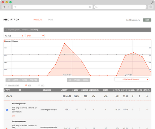The image size is (155, 129).
Task: Click the round button right of search bar
Action: (151, 7)
